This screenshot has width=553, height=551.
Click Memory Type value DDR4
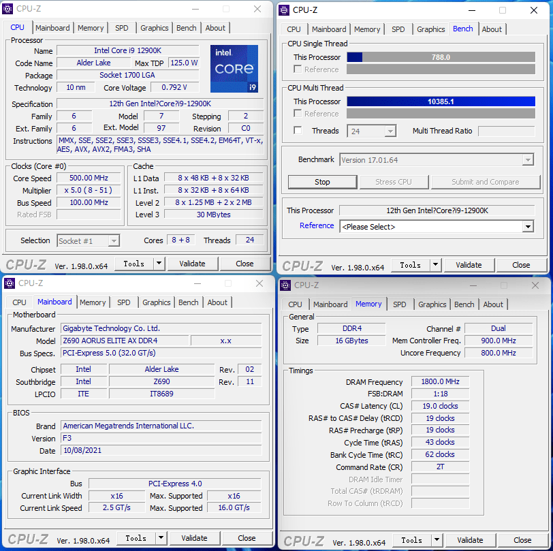352,328
